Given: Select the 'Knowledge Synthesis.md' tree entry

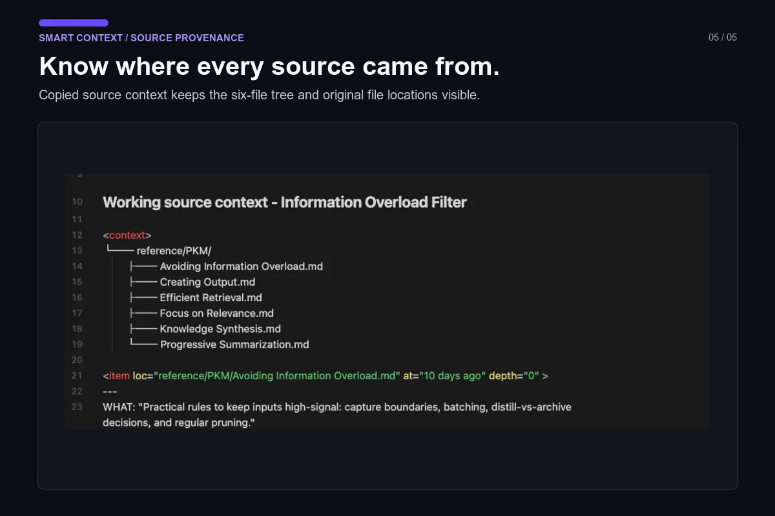Looking at the screenshot, I should tap(220, 329).
